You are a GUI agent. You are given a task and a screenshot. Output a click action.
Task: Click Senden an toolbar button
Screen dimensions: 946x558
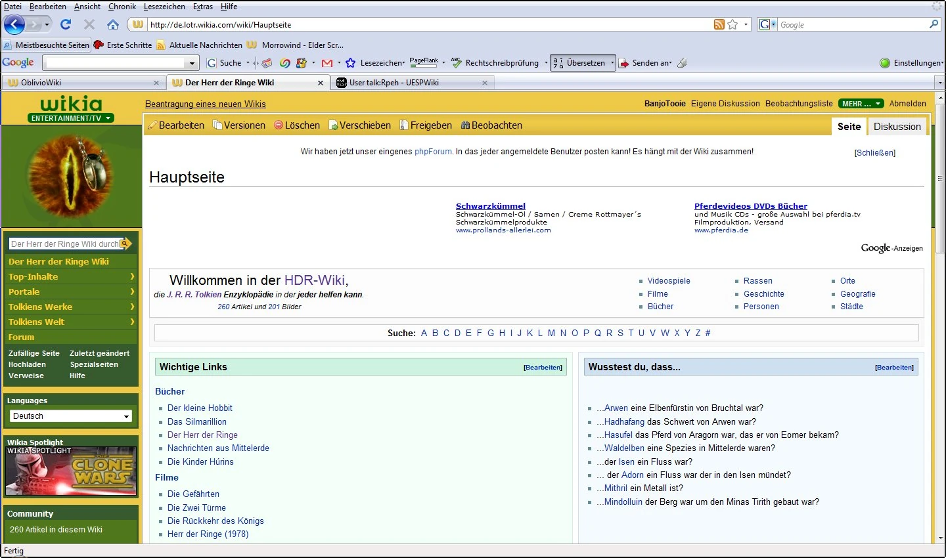coord(645,63)
